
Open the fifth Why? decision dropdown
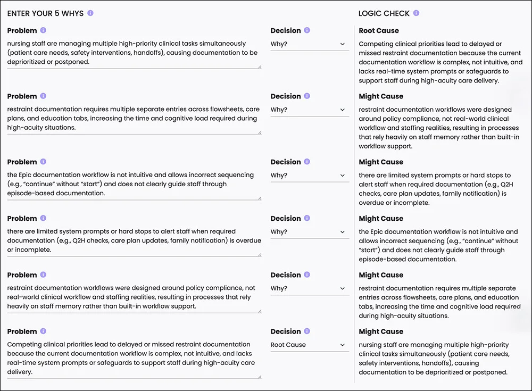(x=310, y=288)
